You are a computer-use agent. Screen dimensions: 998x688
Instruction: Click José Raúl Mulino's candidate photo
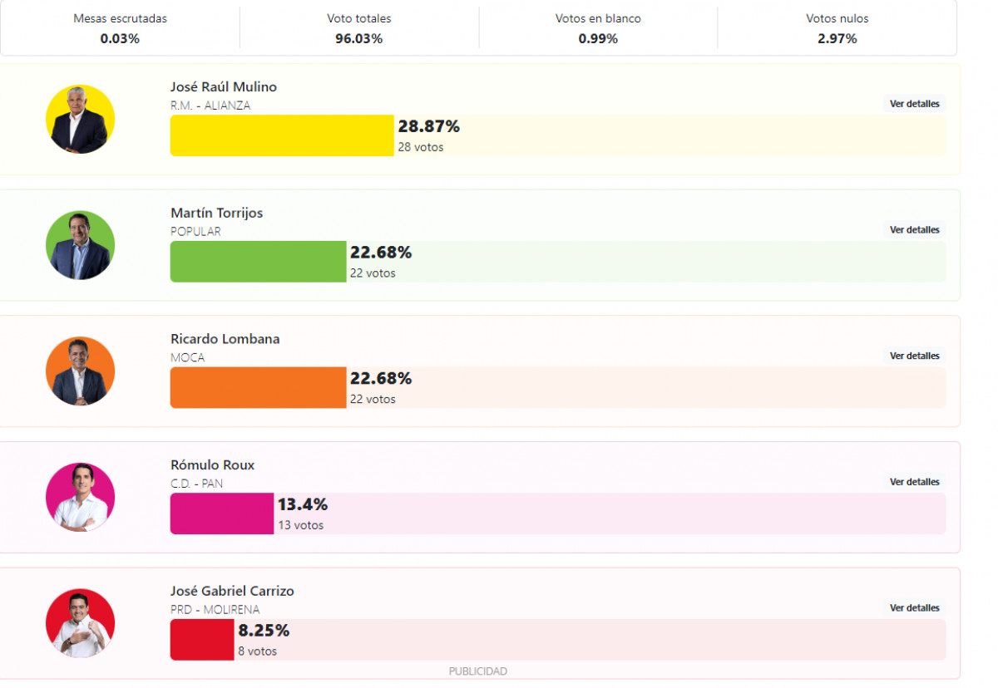coord(80,120)
